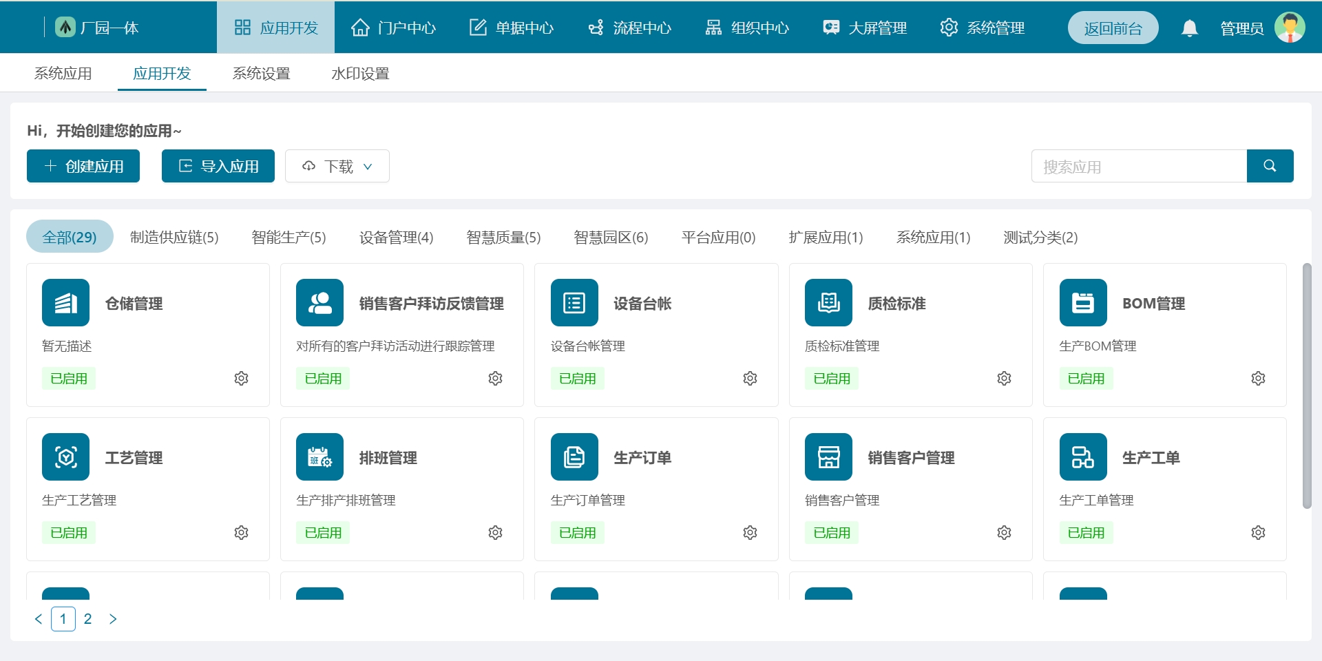1322x661 pixels.
Task: Filter by 系统应用(1) category
Action: pos(933,237)
